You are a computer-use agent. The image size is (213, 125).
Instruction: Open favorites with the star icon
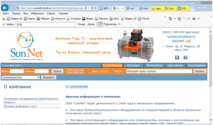pos(204,8)
